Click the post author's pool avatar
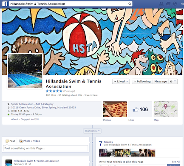 tap(8, 163)
